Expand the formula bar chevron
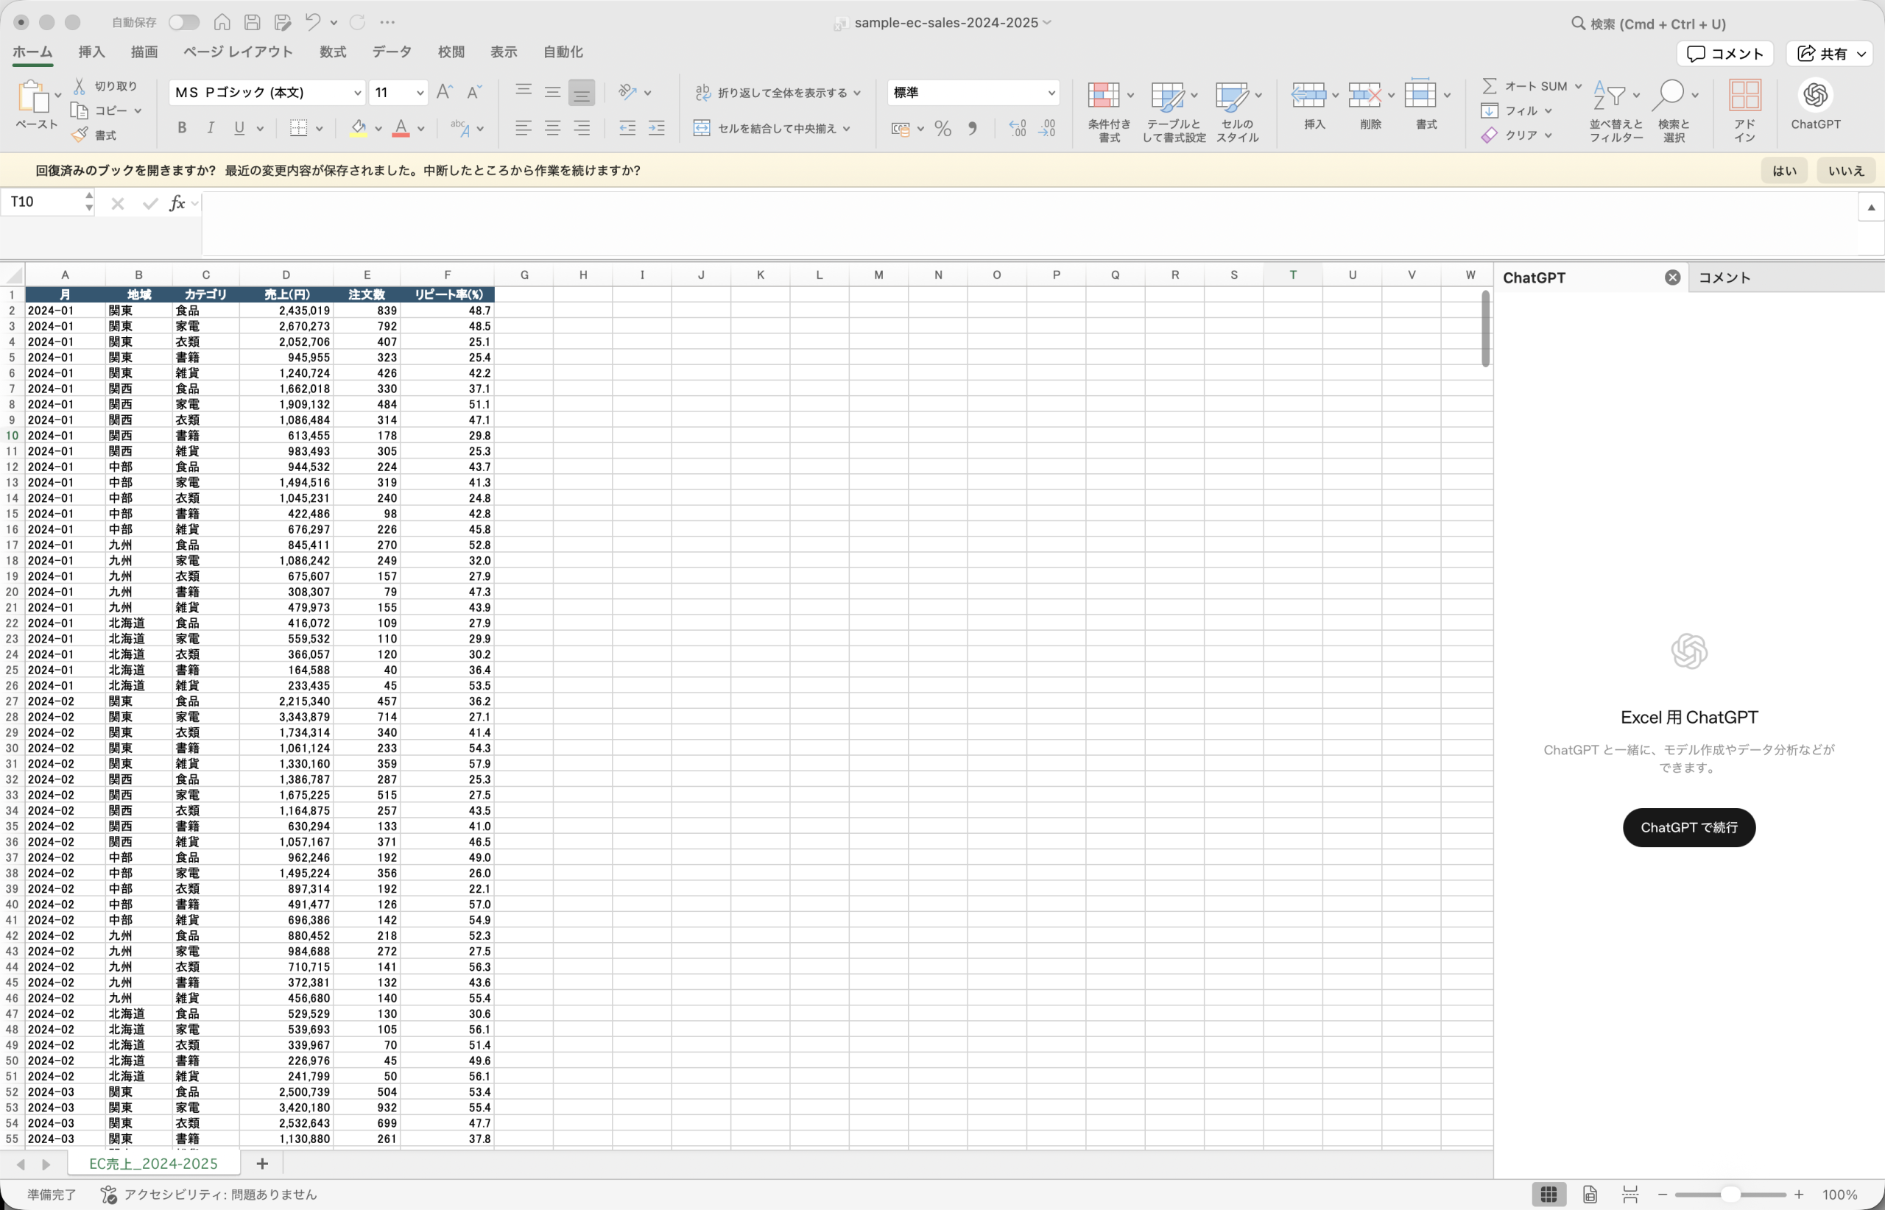The width and height of the screenshot is (1885, 1210). click(x=1871, y=208)
